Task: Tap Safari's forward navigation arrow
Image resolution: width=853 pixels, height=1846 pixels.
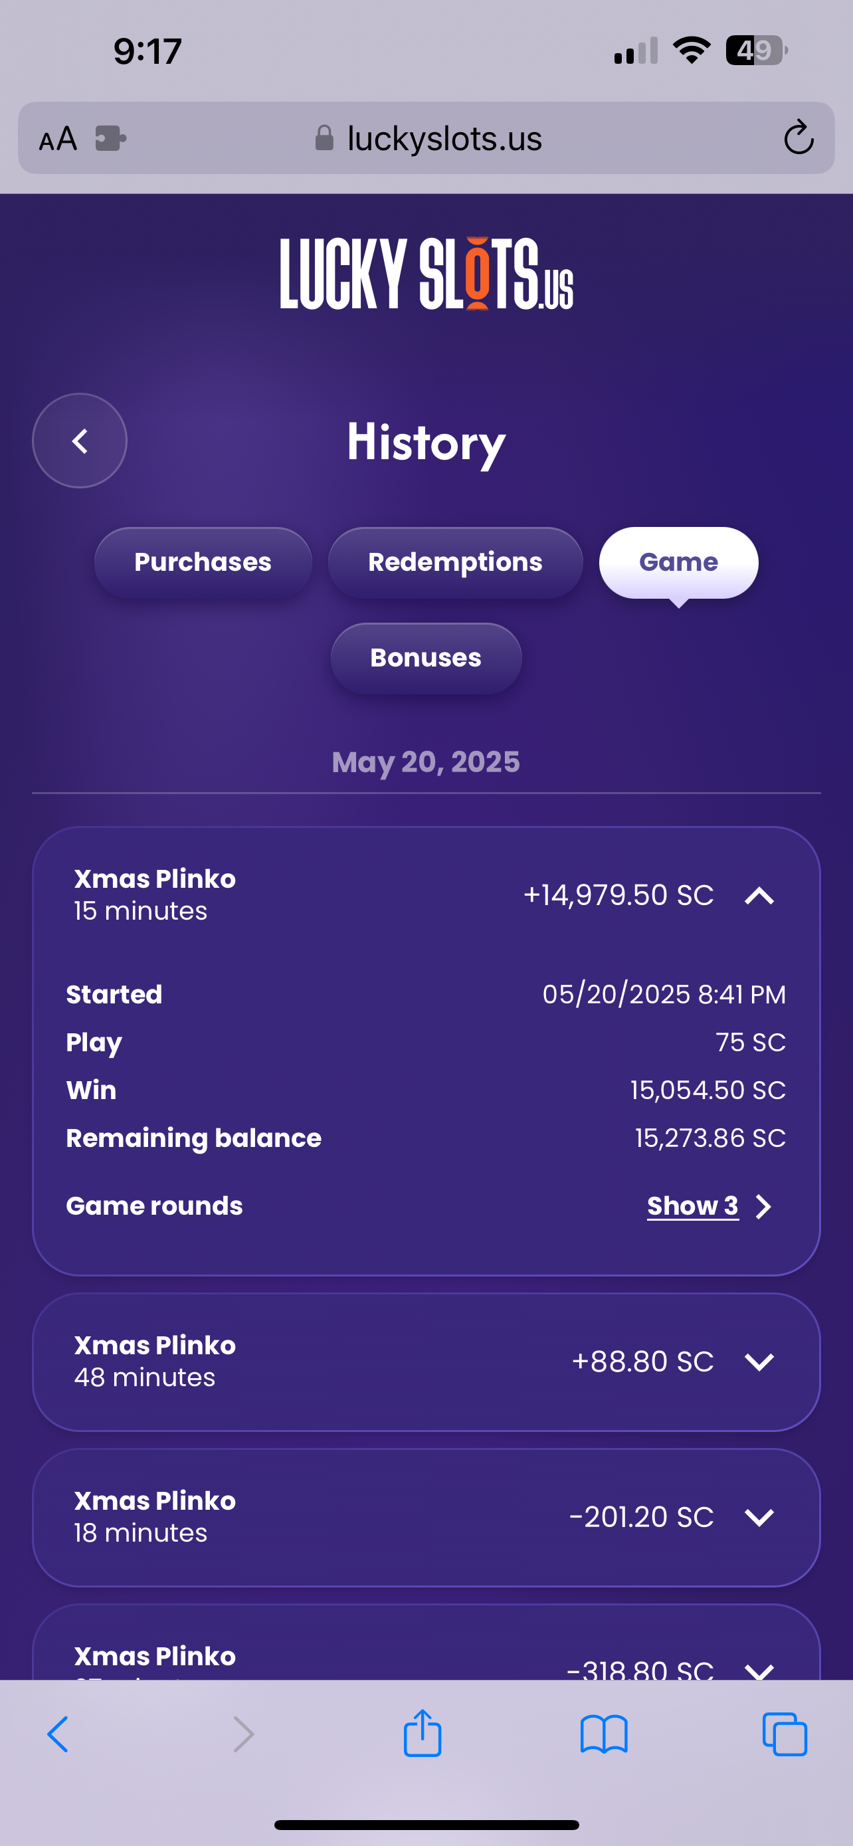Action: point(244,1735)
